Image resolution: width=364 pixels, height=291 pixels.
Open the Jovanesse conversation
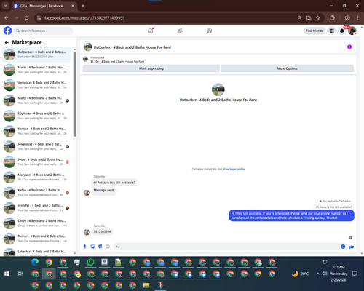[36, 146]
